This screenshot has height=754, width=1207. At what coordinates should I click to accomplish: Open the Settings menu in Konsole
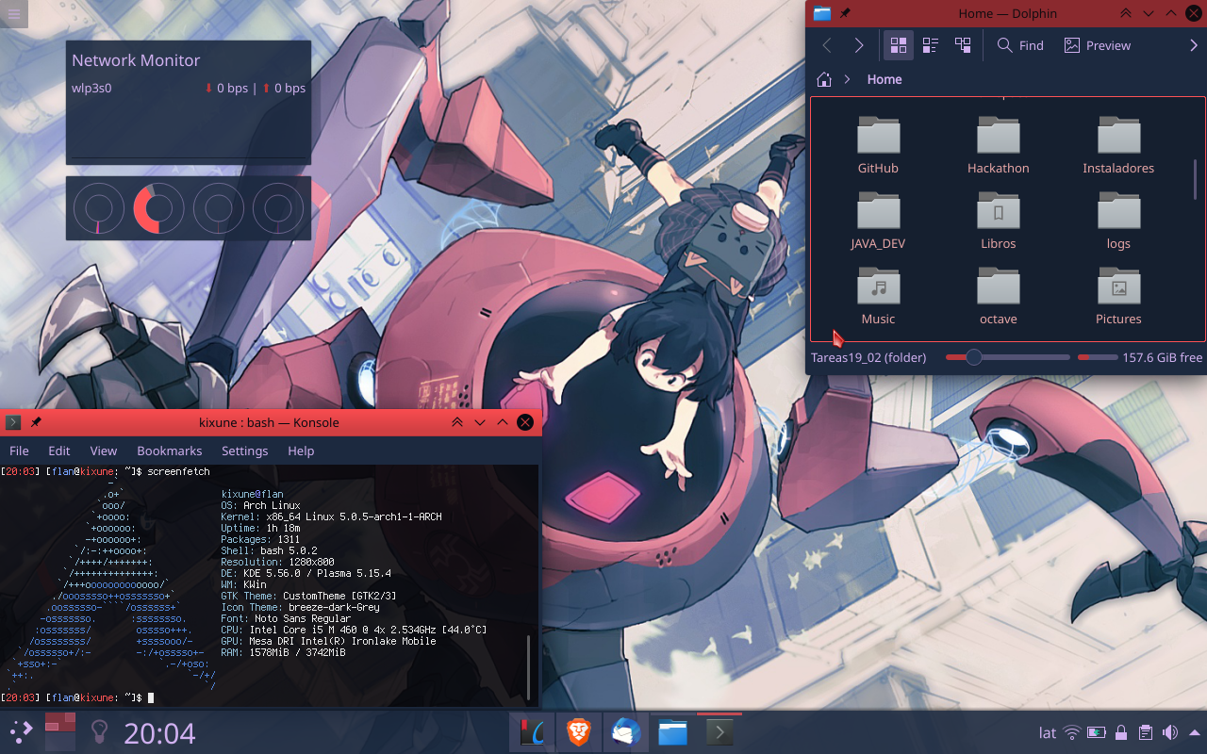point(244,451)
